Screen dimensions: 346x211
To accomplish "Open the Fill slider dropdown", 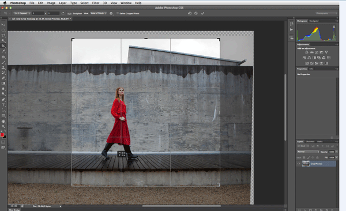I will 337,157.
